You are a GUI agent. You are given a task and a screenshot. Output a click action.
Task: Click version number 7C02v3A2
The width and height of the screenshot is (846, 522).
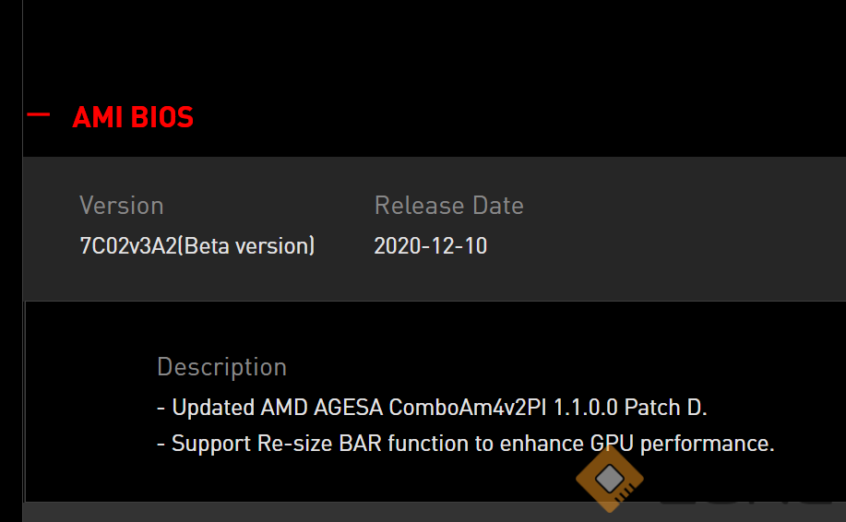click(x=128, y=246)
